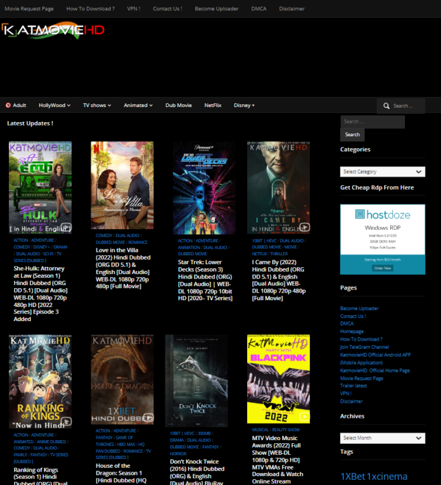The width and height of the screenshot is (441, 485).
Task: Open the NetFlix menu item
Action: [213, 105]
